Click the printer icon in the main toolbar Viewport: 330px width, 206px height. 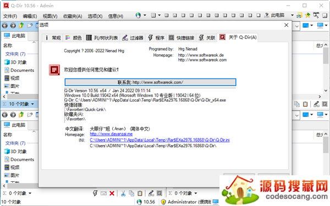(299, 15)
